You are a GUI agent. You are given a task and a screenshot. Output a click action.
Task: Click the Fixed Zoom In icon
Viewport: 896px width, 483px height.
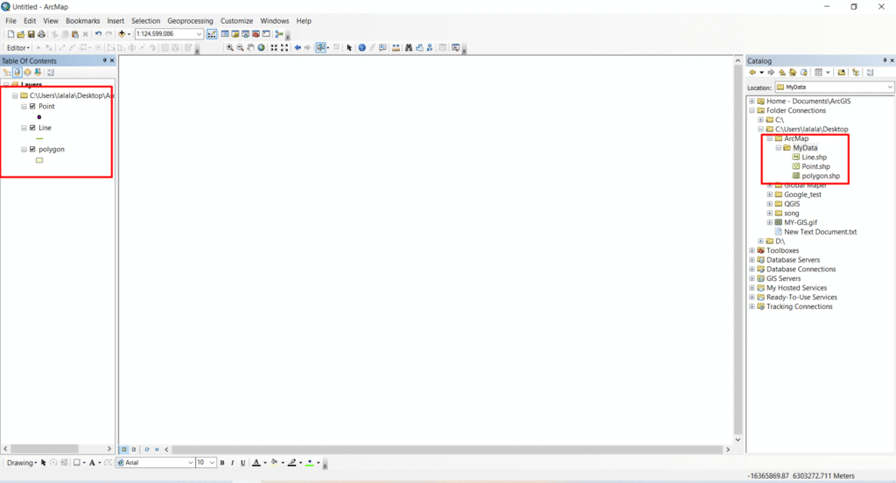coord(274,48)
